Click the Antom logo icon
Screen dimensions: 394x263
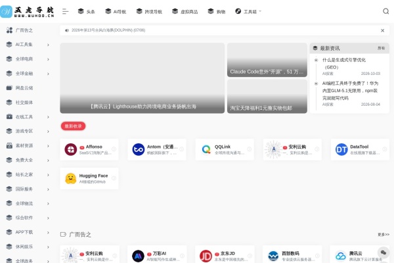138,149
